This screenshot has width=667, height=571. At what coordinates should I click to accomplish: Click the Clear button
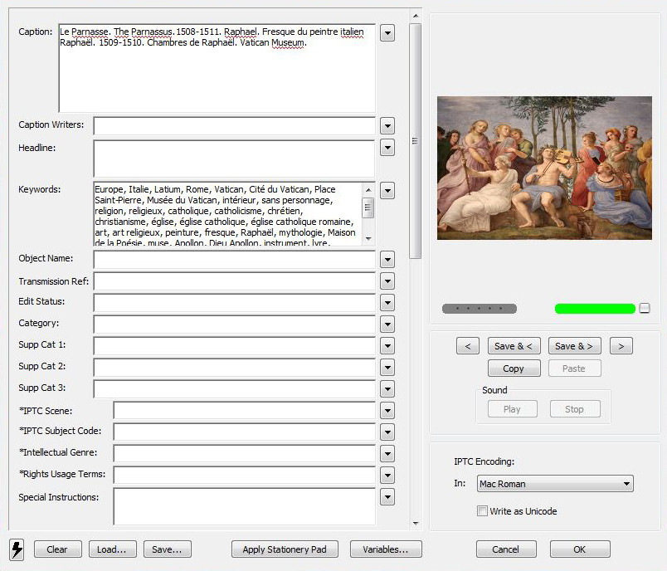coord(57,549)
